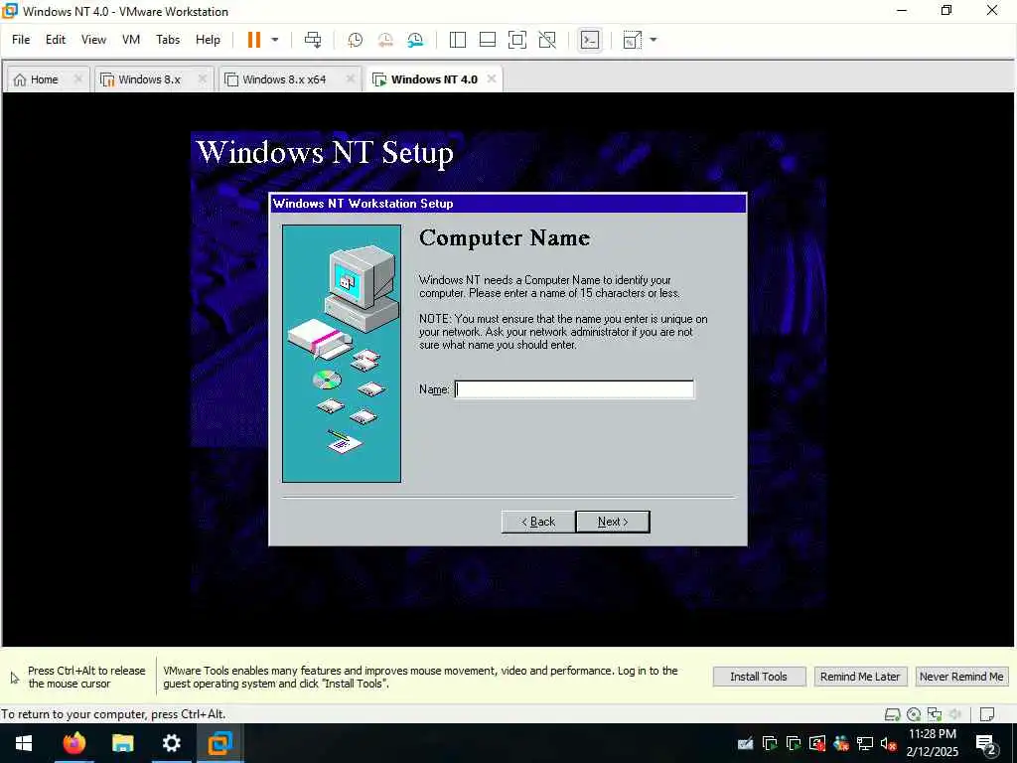The image size is (1017, 763).
Task: Pause the virtual machine with the orange pause icon
Action: click(253, 40)
